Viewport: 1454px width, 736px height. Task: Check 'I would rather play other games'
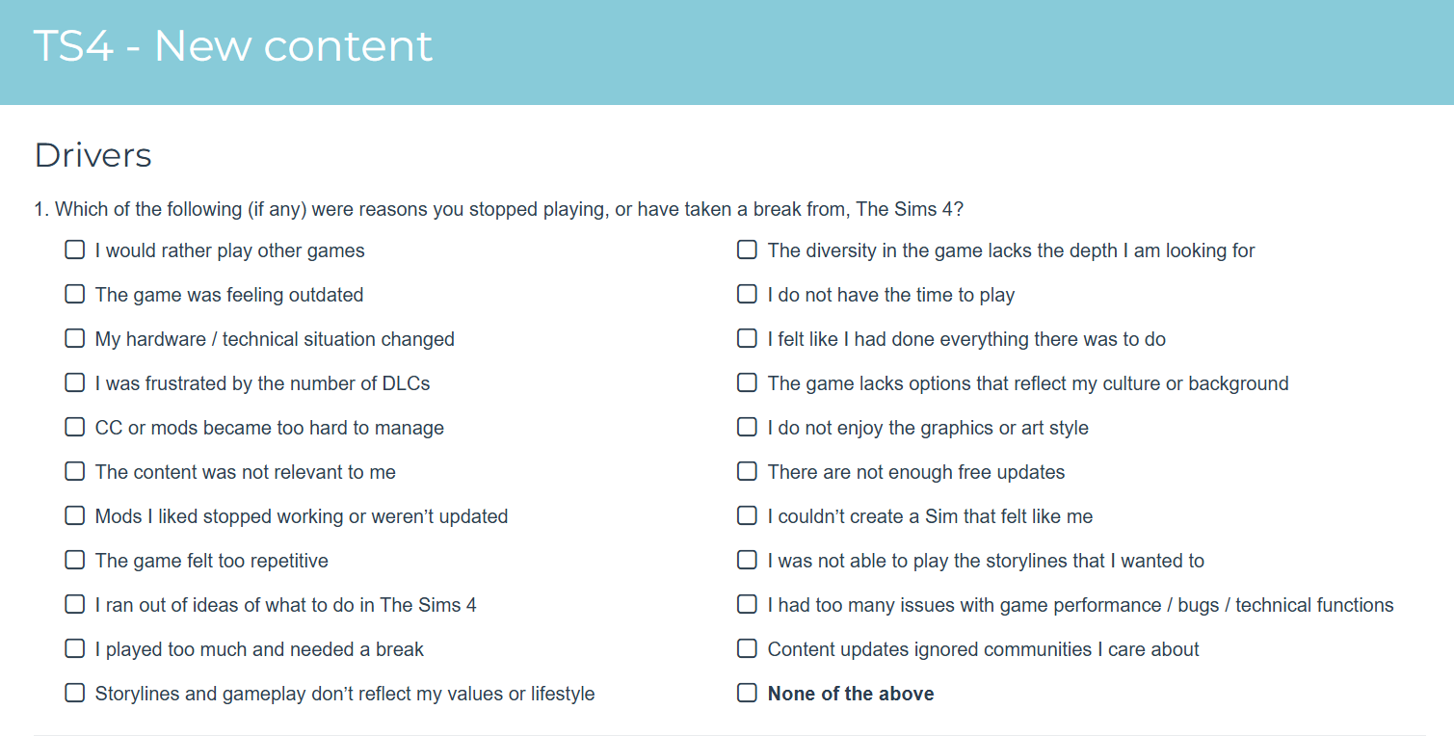point(74,250)
